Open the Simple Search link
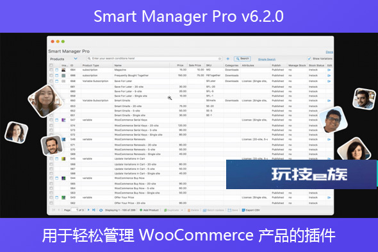The image size is (378, 252). pyautogui.click(x=267, y=60)
